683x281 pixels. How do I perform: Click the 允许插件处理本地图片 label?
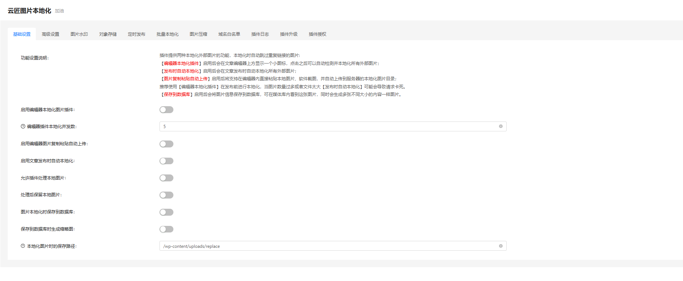(x=43, y=178)
